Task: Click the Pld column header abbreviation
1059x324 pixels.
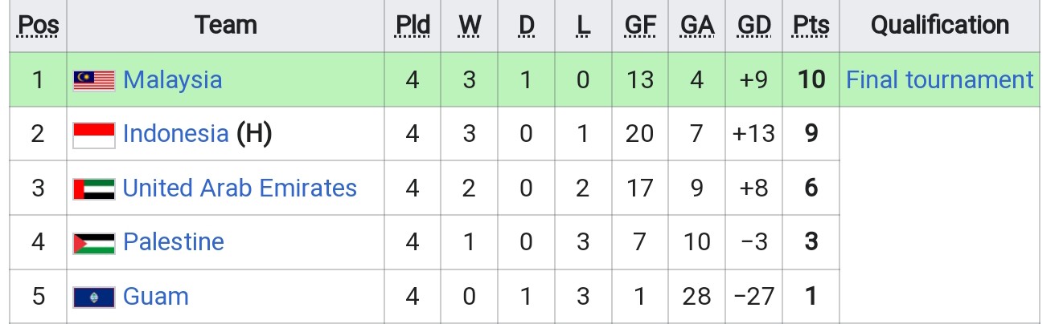Action: point(413,26)
